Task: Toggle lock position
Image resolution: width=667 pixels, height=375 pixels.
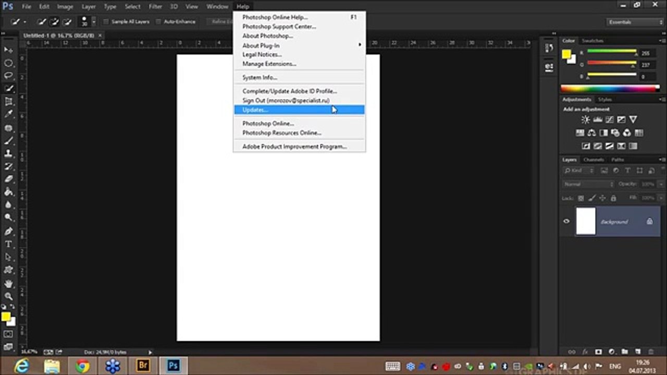Action: click(602, 198)
